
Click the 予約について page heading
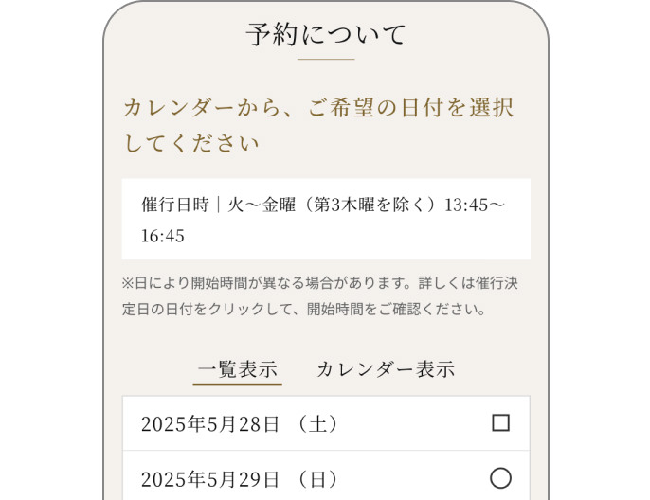coord(325,35)
